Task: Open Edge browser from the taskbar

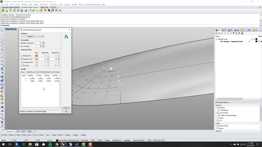Action: pos(23,144)
